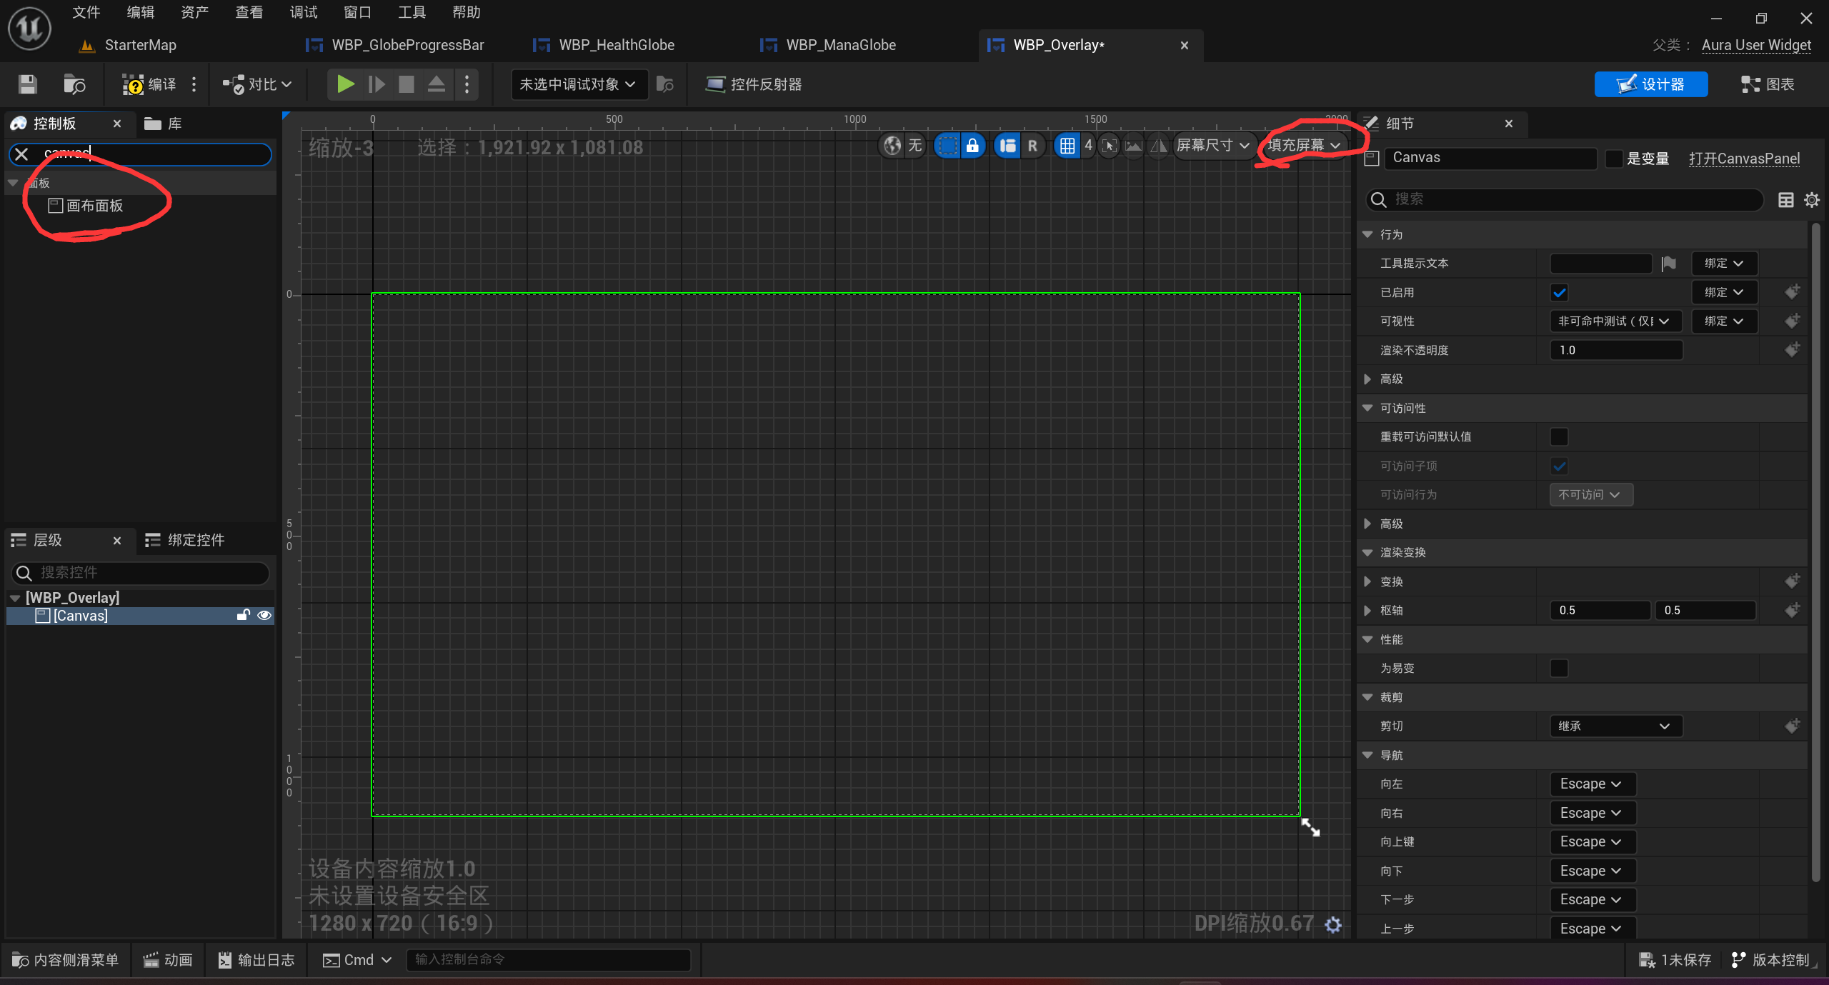Viewport: 1829px width, 985px height.
Task: Click the browse to asset icon in toolbar
Action: tap(74, 84)
